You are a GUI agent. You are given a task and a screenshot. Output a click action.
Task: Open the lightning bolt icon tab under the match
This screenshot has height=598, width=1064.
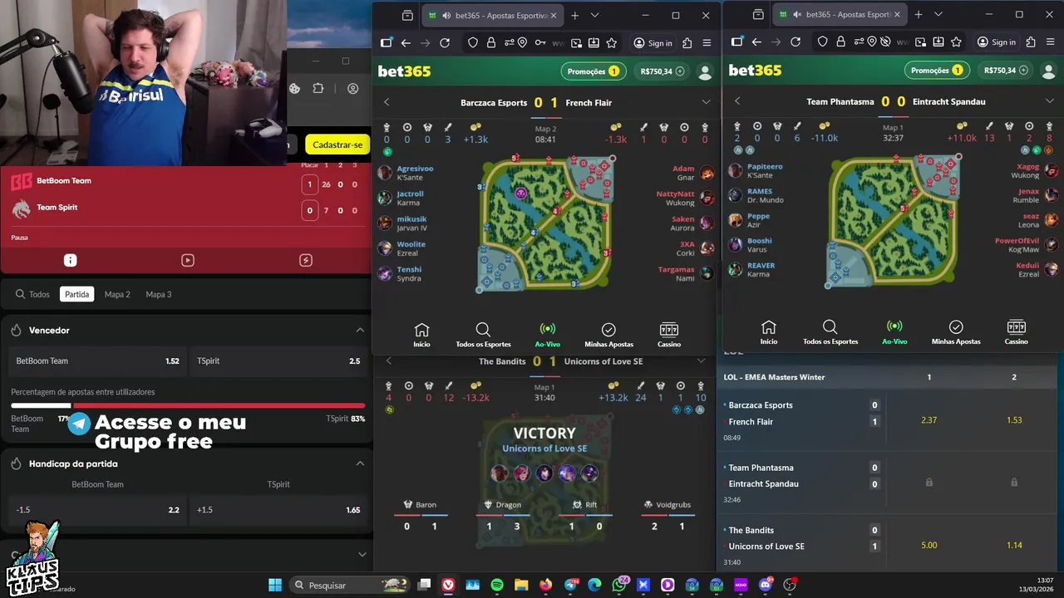click(306, 260)
